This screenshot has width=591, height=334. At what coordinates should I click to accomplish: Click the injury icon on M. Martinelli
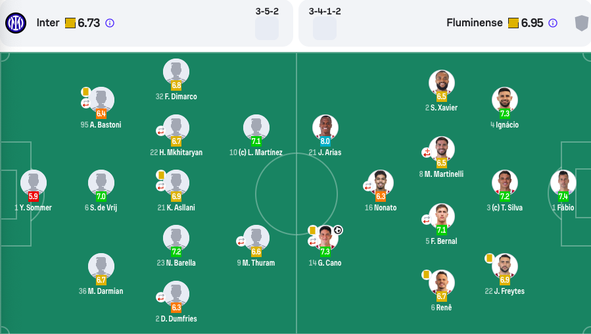pos(426,153)
